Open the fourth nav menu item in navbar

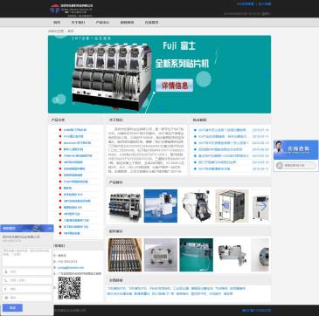click(127, 23)
